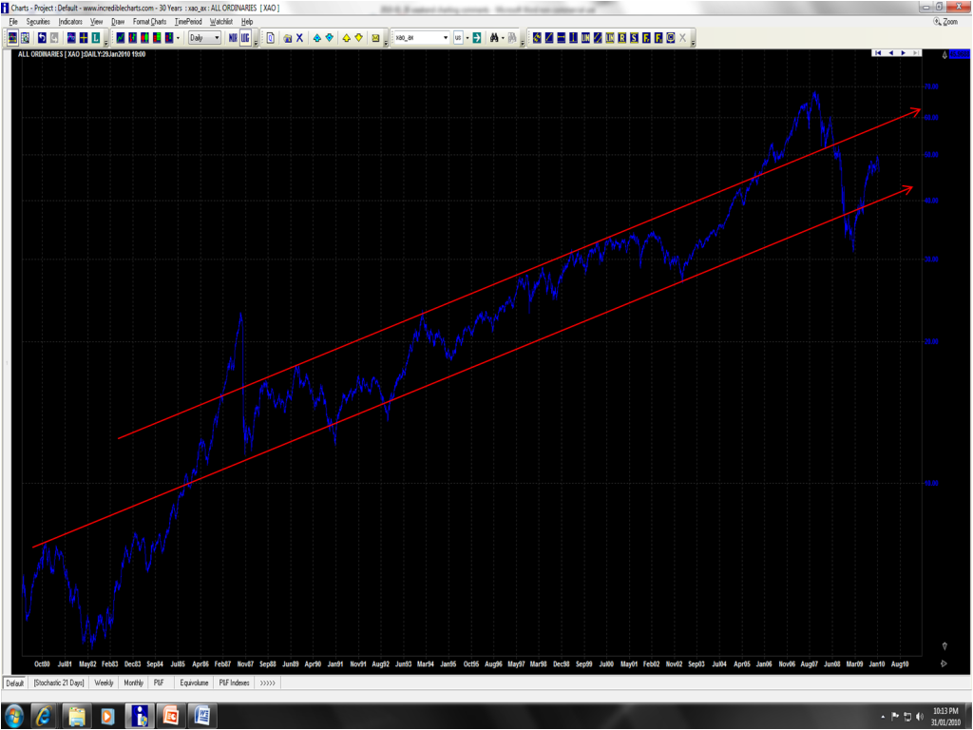Select the 'R' drawing tool icon

click(621, 38)
